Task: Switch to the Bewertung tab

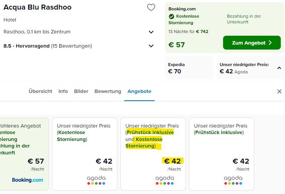Action: (108, 91)
